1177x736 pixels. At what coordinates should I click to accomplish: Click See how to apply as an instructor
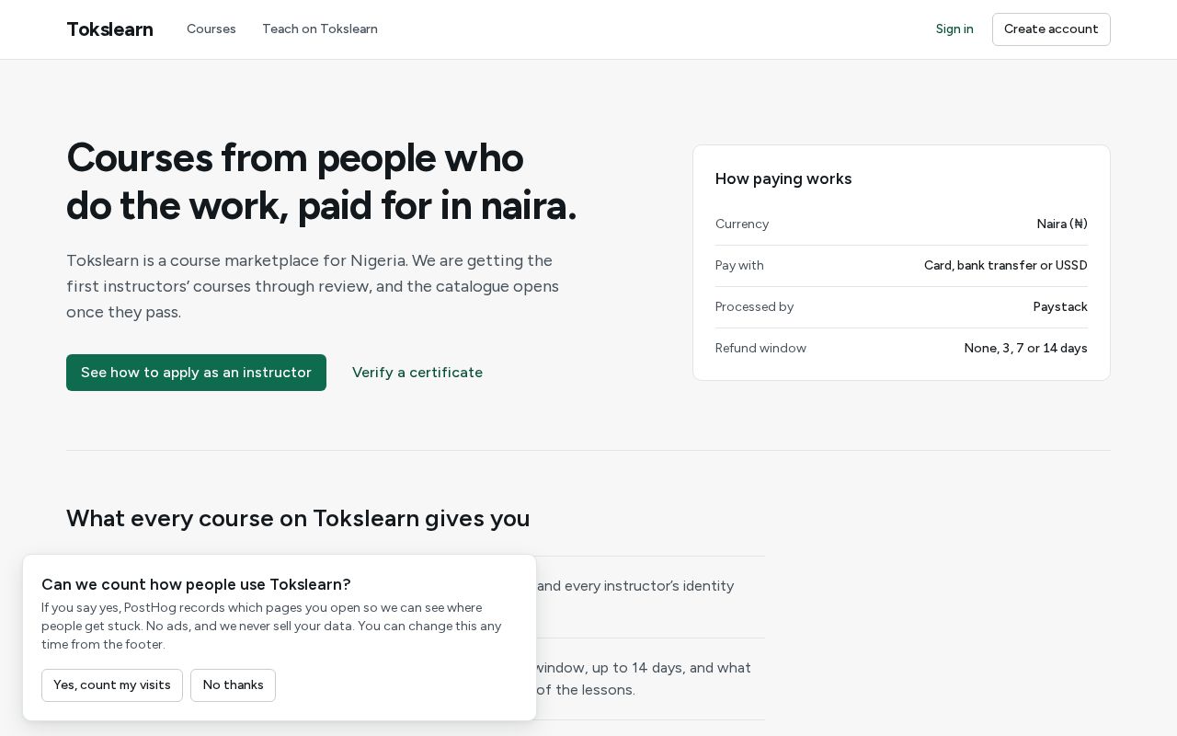[196, 373]
